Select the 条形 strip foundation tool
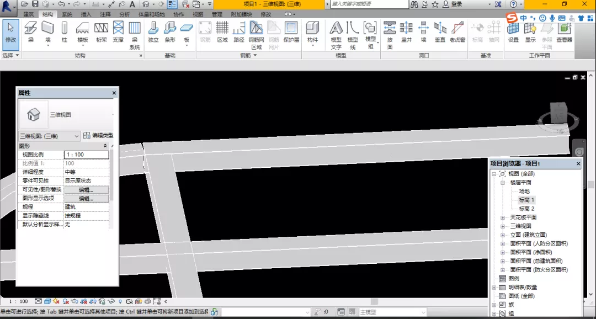 (170, 32)
